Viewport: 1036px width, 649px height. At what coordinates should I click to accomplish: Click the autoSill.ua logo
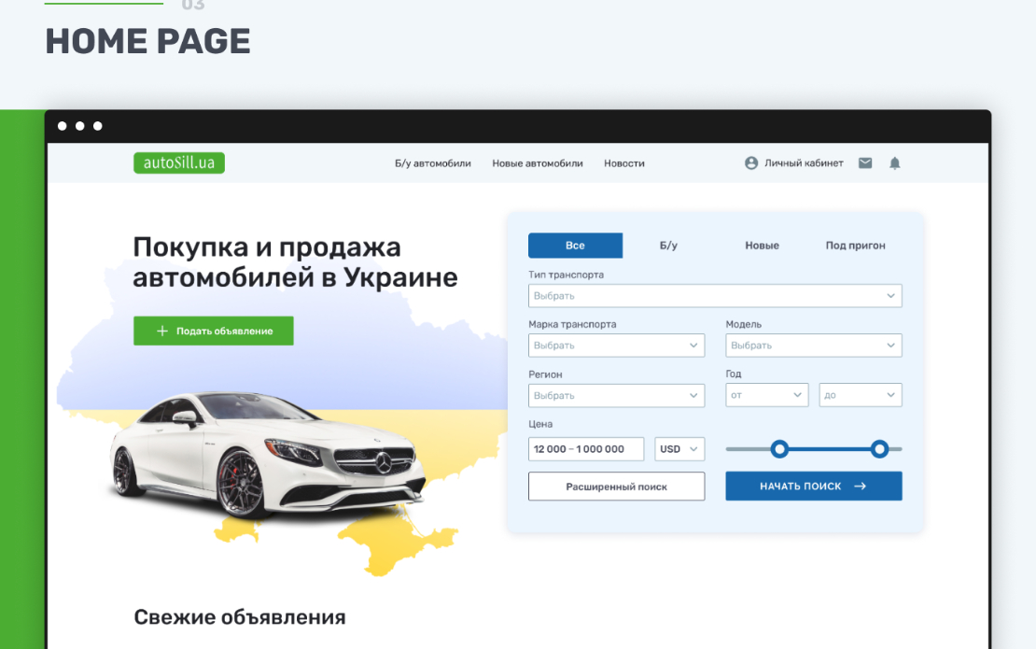(x=179, y=162)
